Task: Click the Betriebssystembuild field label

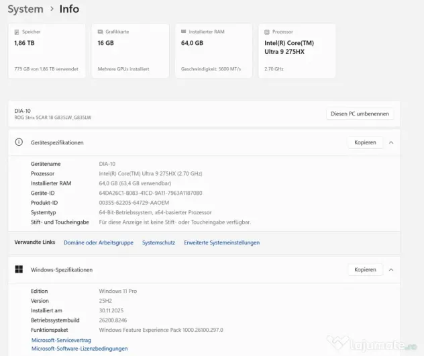Action: coord(55,320)
